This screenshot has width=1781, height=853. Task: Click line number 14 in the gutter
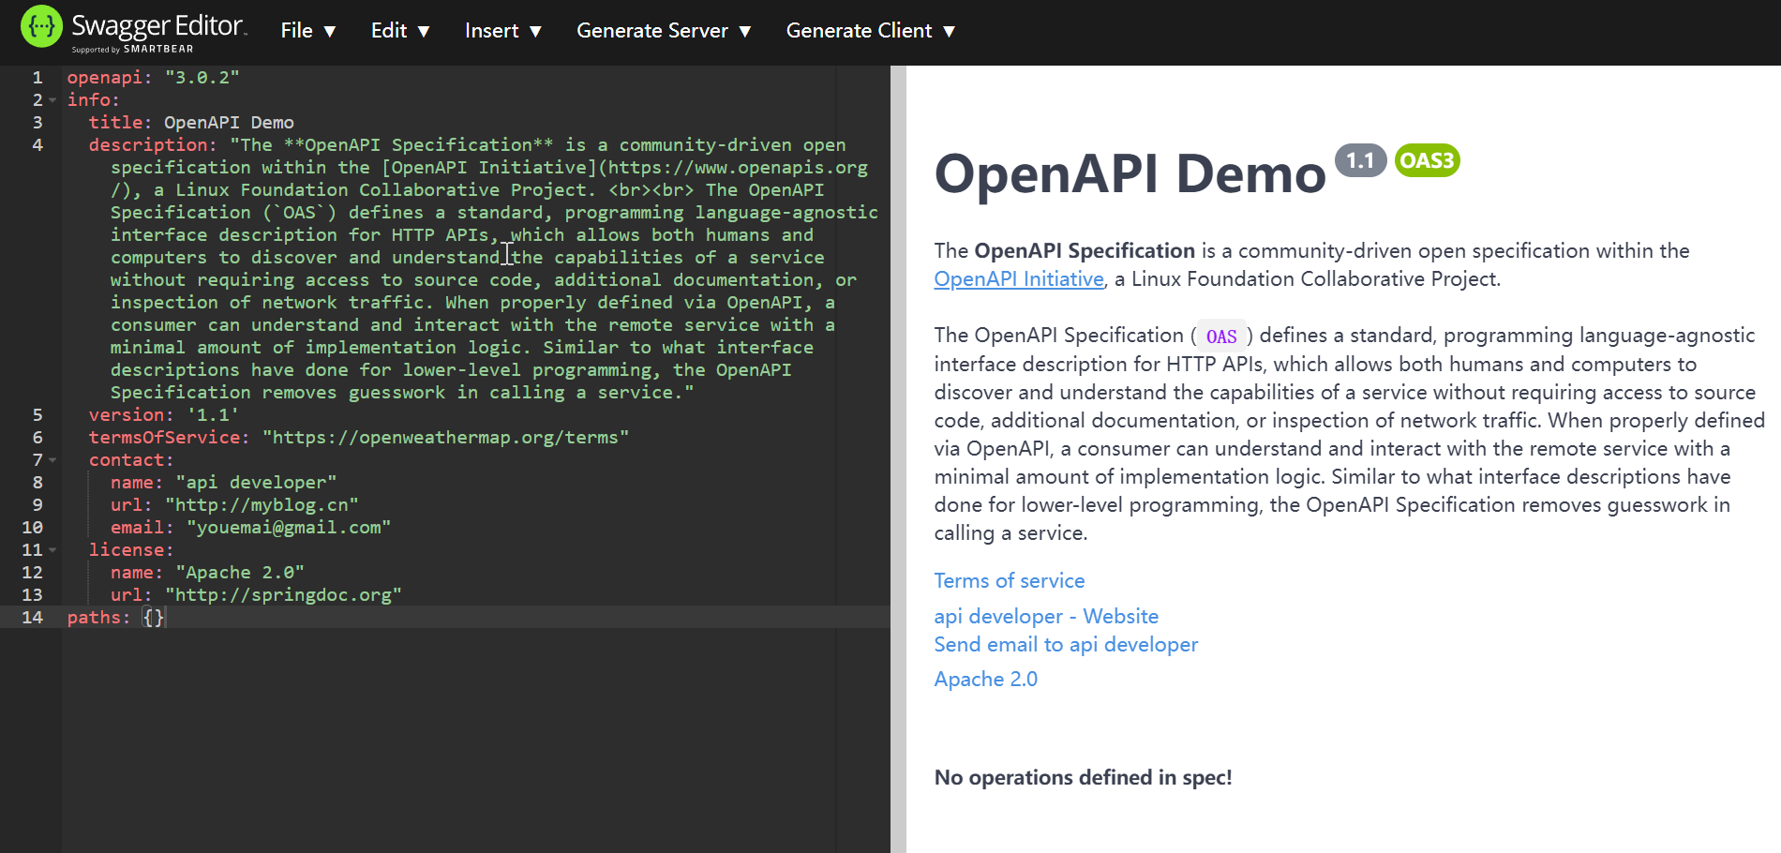coord(32,618)
